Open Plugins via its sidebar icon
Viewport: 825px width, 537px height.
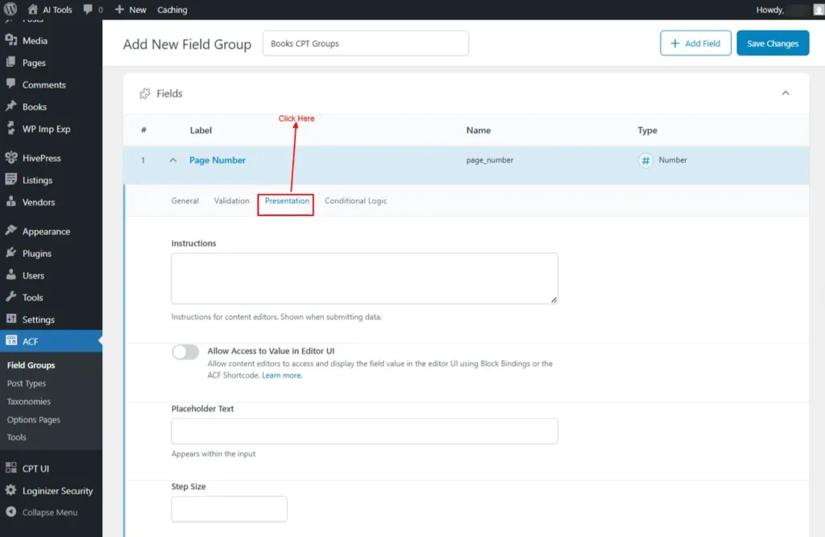11,254
